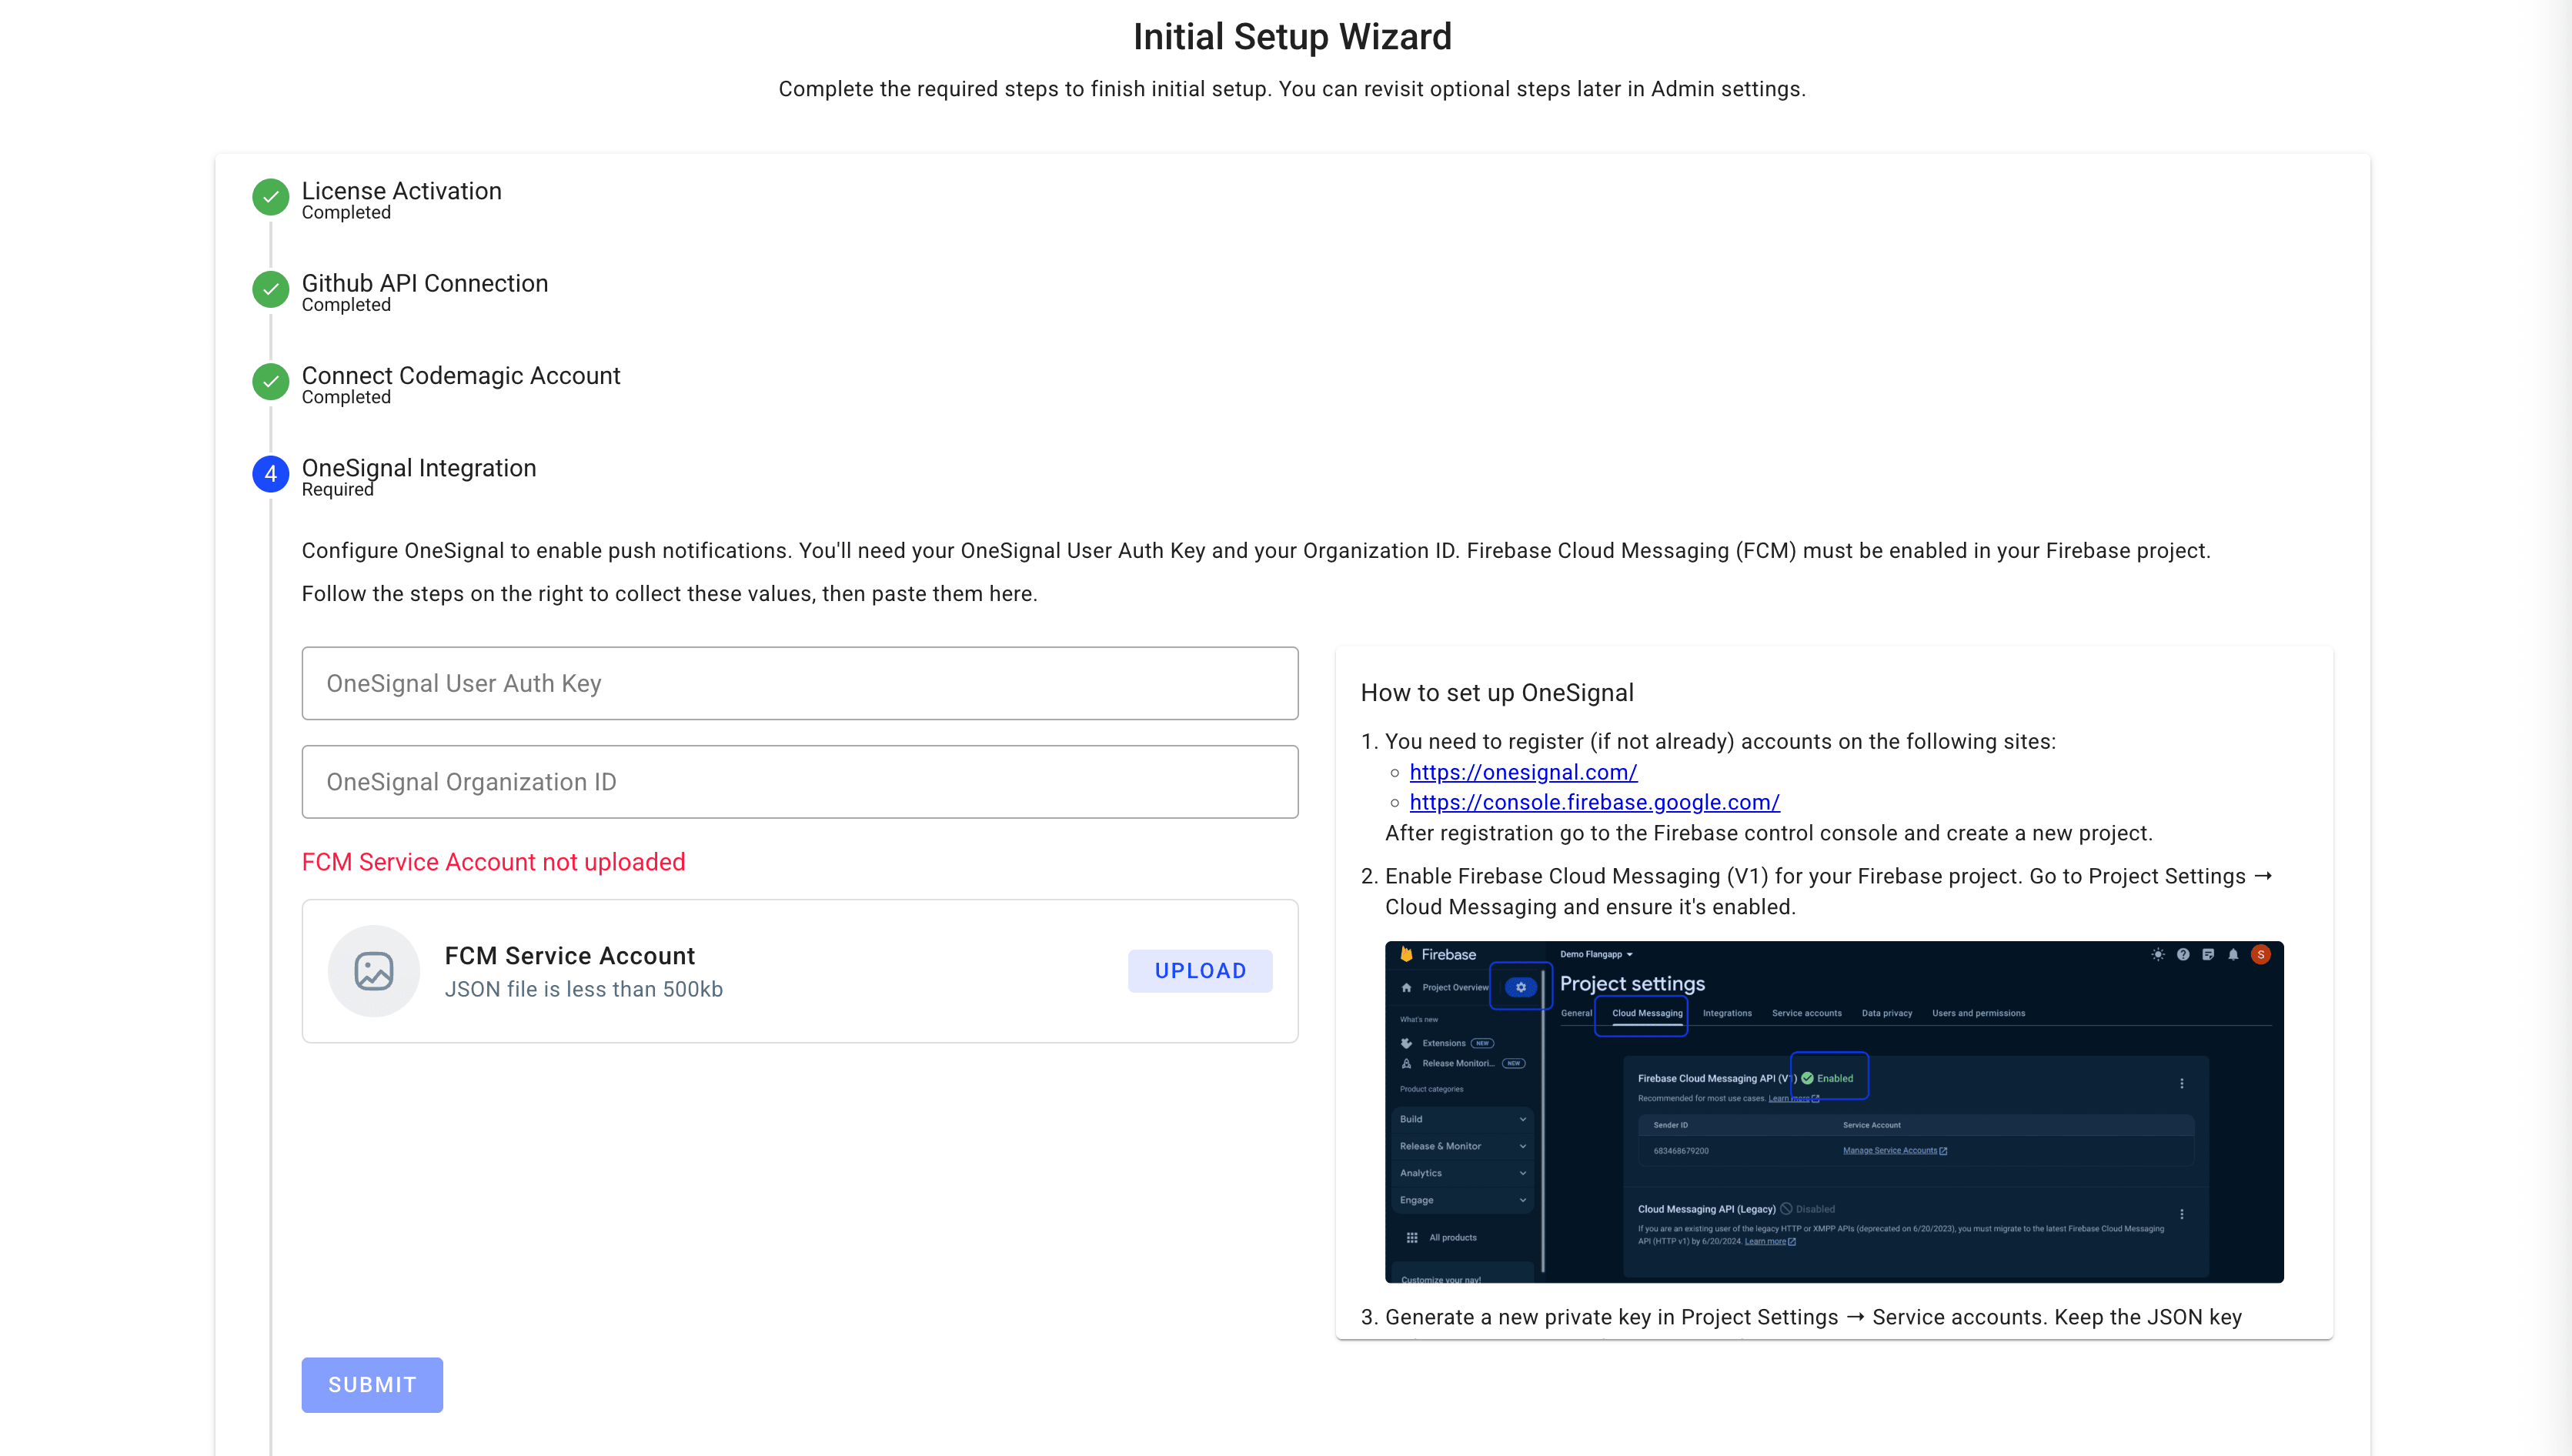Click the Initial Setup Wizard heading
The width and height of the screenshot is (2572, 1456).
tap(1292, 37)
